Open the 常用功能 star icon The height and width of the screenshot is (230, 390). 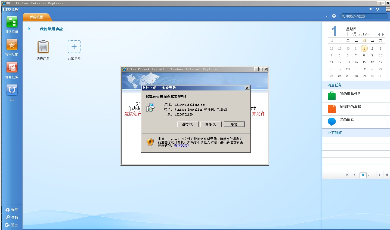(12, 45)
